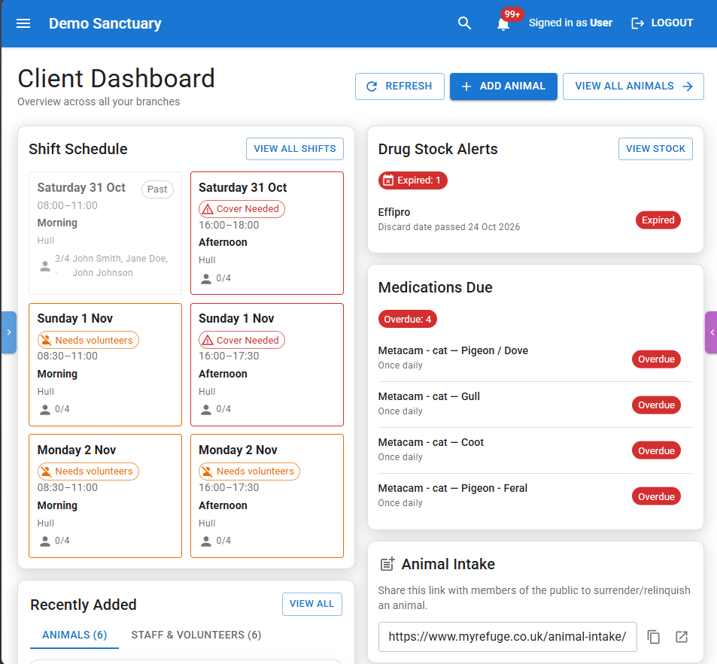Click person icon on Sunday Morning shift
This screenshot has height=664, width=717.
coord(45,409)
